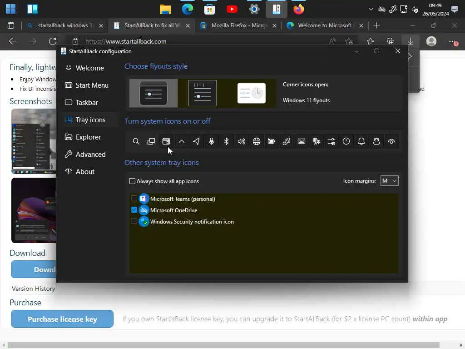Open YouTube app from the taskbar
The width and height of the screenshot is (465, 349).
(232, 9)
